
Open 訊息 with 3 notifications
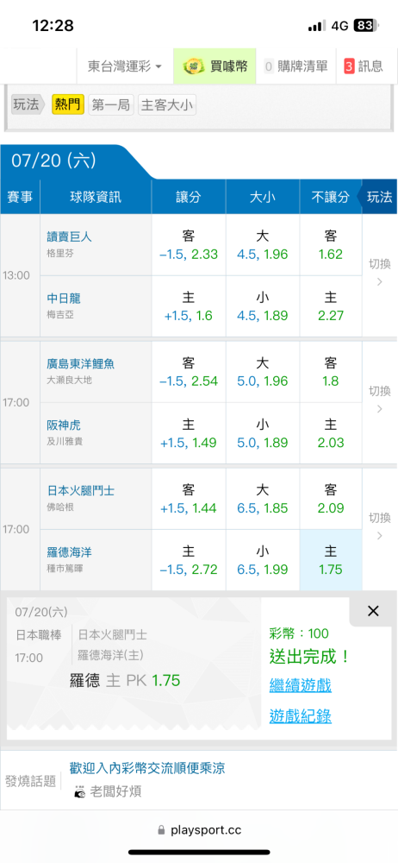364,66
